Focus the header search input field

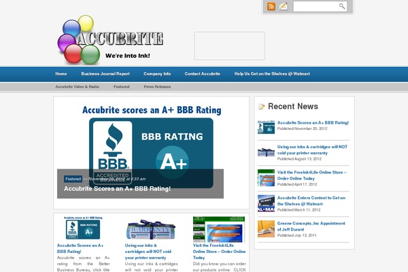pyautogui.click(x=320, y=7)
